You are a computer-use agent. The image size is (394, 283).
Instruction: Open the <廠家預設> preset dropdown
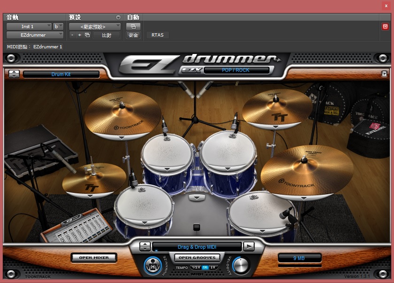[95, 26]
